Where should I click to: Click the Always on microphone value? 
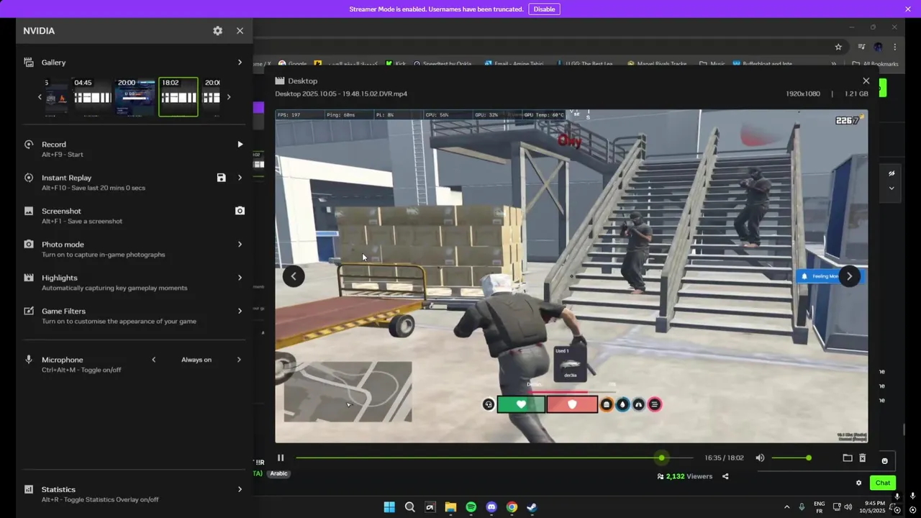tap(196, 360)
